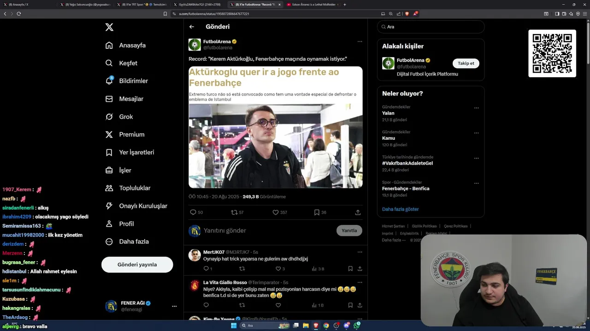Open Fenerbahçe - Benfica trend options

pos(476,183)
